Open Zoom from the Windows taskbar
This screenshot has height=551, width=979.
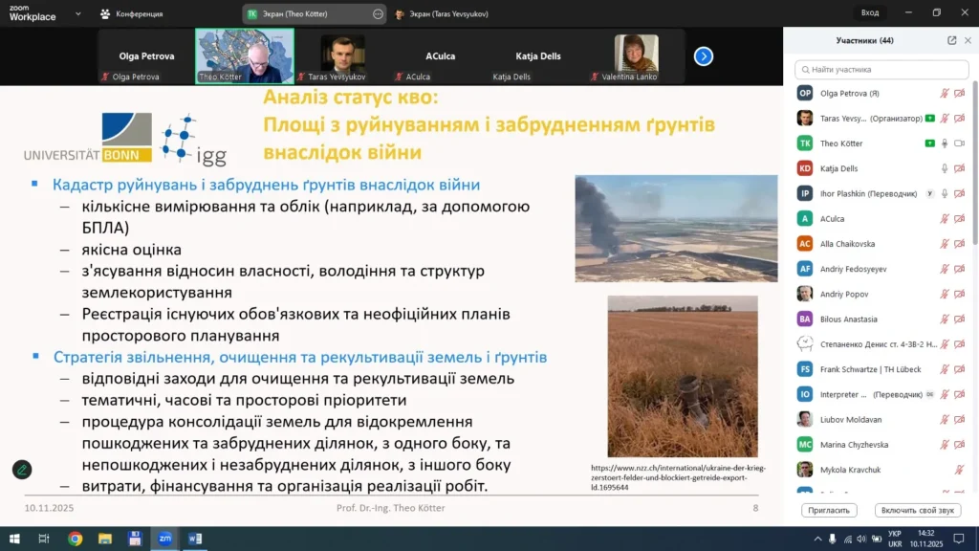coord(164,539)
